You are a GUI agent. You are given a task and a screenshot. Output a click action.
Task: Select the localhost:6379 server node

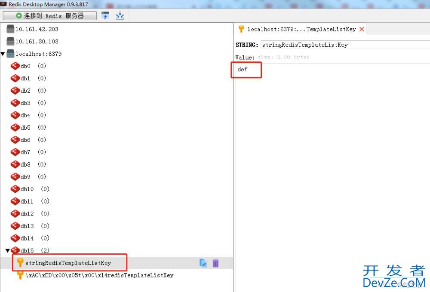pos(38,54)
